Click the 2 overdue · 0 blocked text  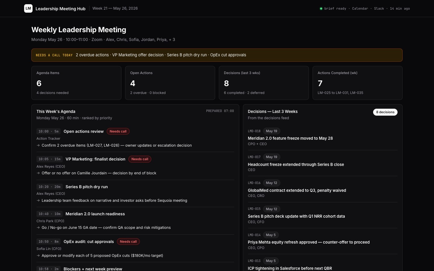148,93
